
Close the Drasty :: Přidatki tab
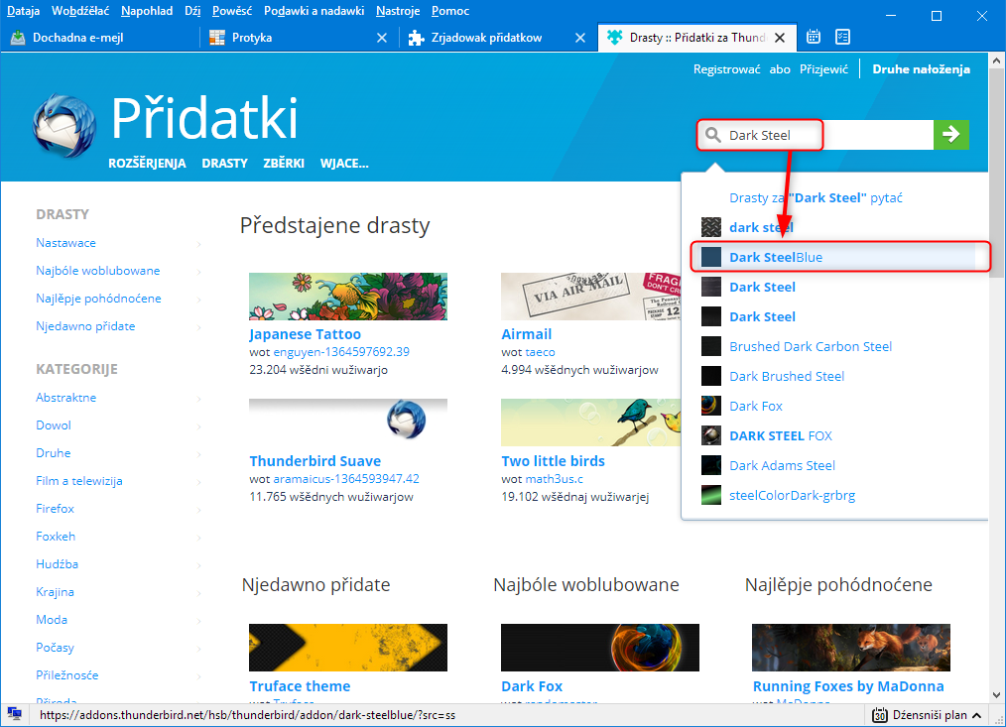click(780, 38)
